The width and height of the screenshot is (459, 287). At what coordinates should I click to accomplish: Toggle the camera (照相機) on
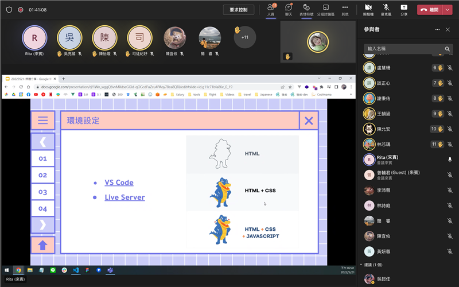coord(368,9)
